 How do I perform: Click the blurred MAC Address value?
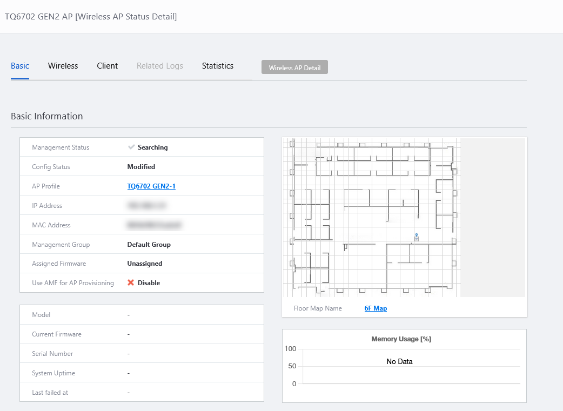point(153,225)
